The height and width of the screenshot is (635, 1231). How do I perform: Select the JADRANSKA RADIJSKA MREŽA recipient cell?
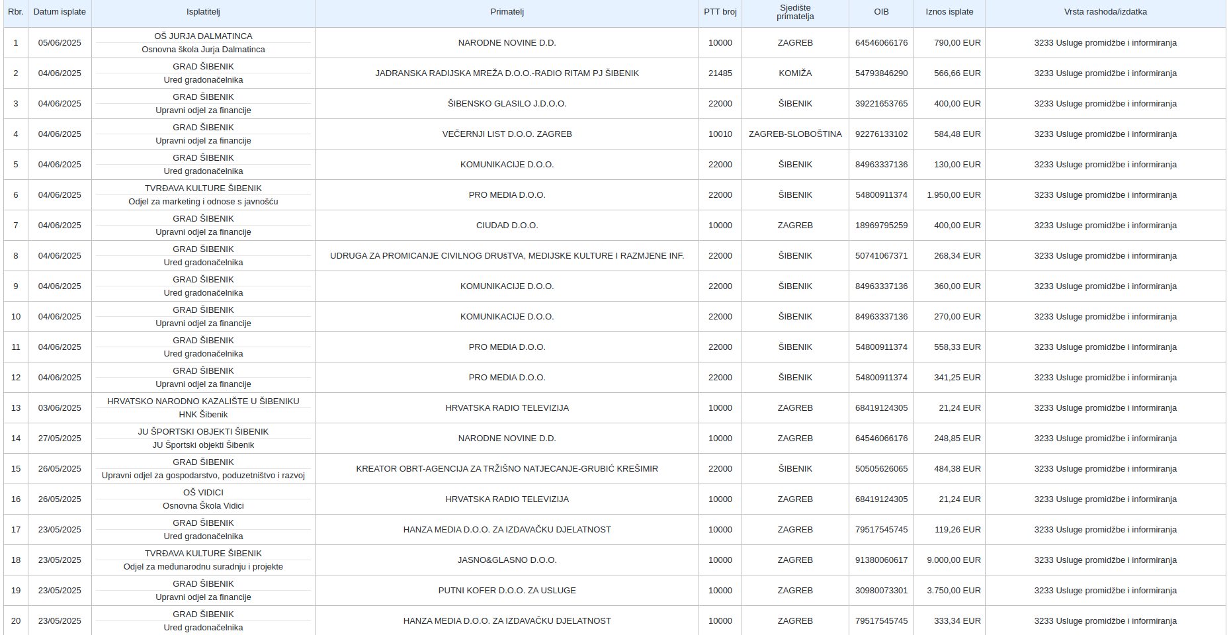click(x=507, y=73)
